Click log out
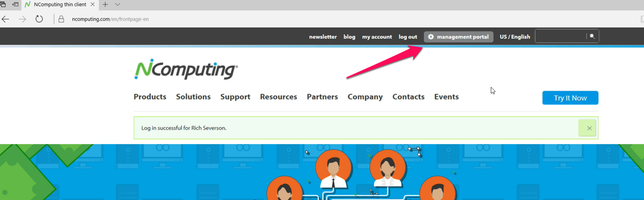The height and width of the screenshot is (200, 644). 408,37
